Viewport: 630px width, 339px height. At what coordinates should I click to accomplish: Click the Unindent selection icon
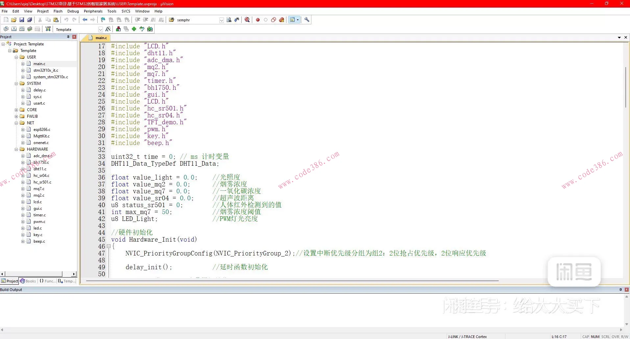tap(145, 20)
